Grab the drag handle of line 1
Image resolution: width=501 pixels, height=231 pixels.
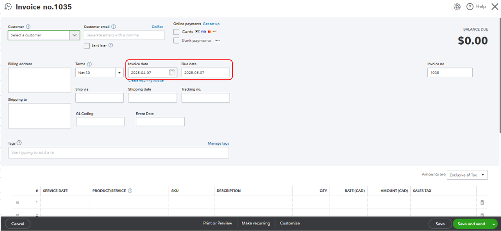pyautogui.click(x=18, y=202)
